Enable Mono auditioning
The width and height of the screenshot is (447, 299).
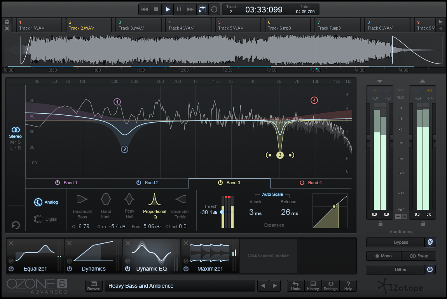[383, 256]
